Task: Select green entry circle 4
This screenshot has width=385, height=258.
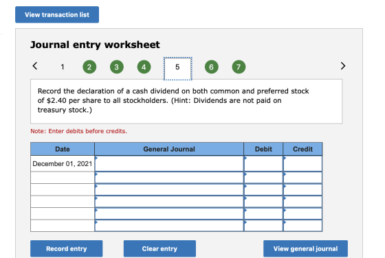Action: coord(144,67)
